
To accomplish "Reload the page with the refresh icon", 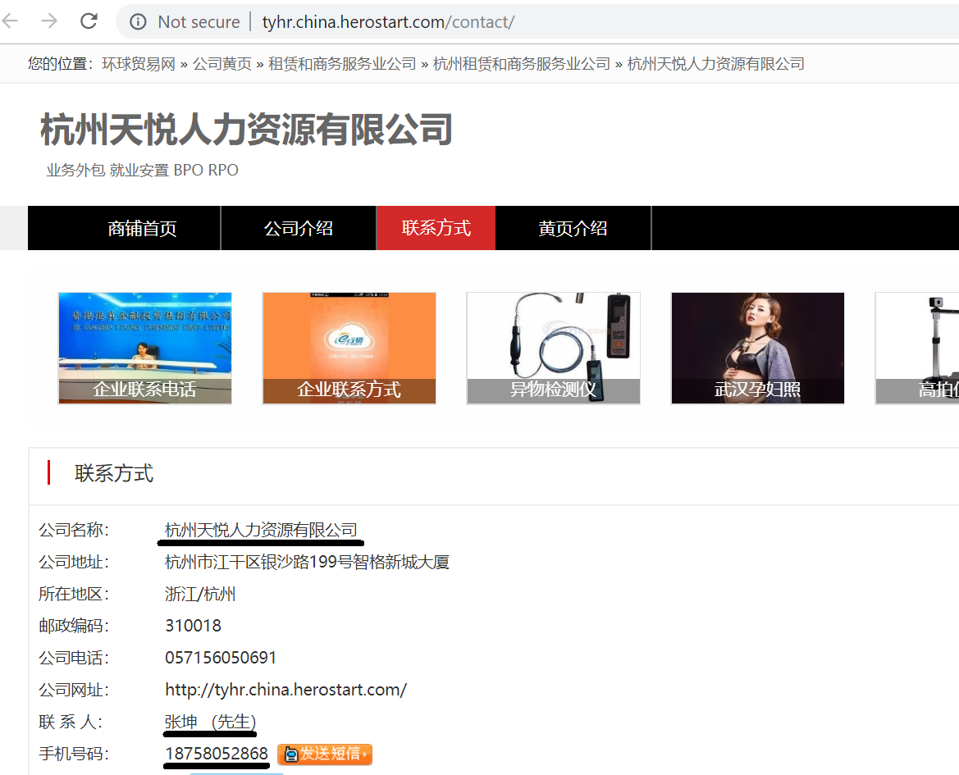I will coord(89,21).
